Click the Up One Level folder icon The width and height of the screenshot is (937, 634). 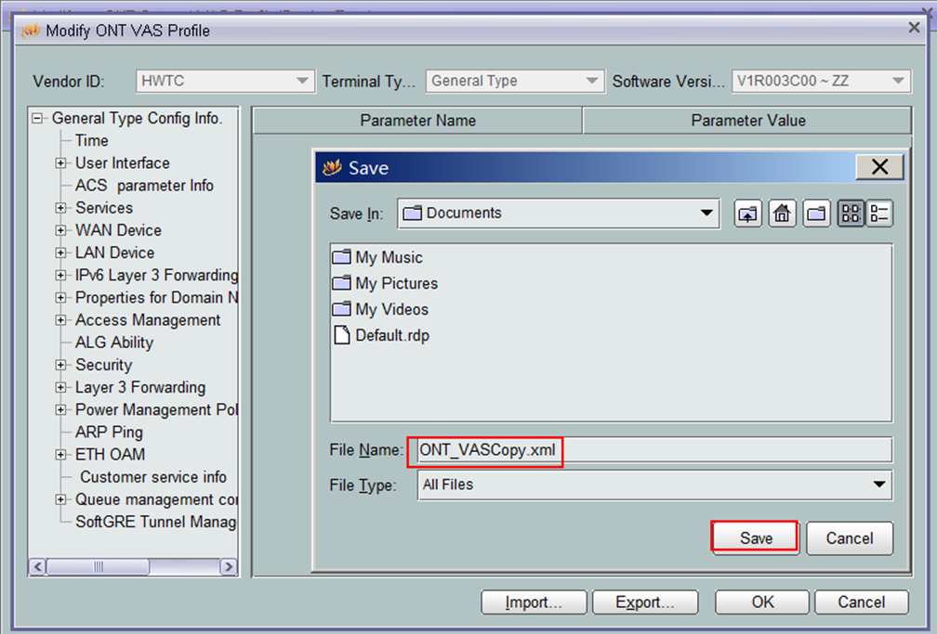[x=747, y=214]
